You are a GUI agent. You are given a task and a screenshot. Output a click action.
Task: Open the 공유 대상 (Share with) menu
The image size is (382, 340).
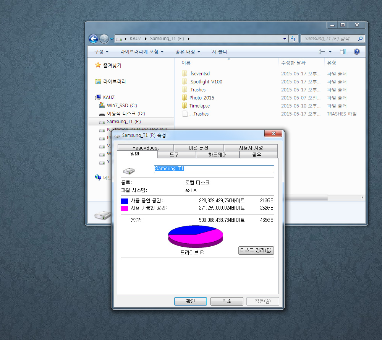[188, 52]
